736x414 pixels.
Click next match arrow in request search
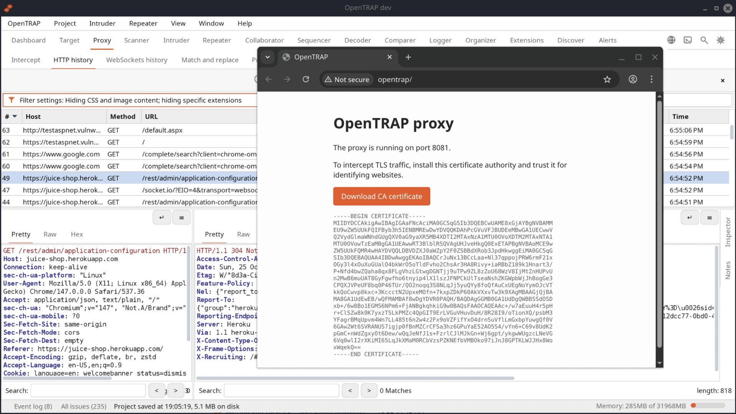(176, 390)
